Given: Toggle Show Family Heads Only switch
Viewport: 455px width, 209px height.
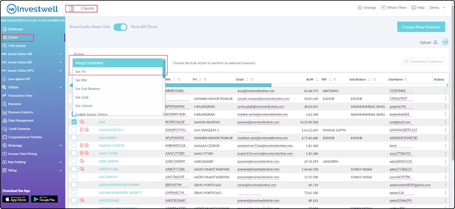Looking at the screenshot, I should 120,27.
